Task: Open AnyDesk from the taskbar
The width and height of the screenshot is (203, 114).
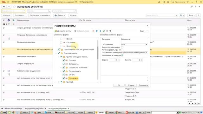Action: 130,112
